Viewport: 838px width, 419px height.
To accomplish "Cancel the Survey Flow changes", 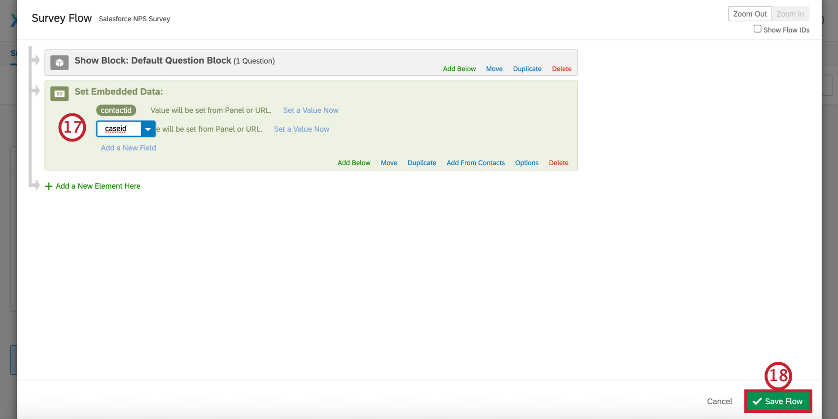I will [x=719, y=401].
